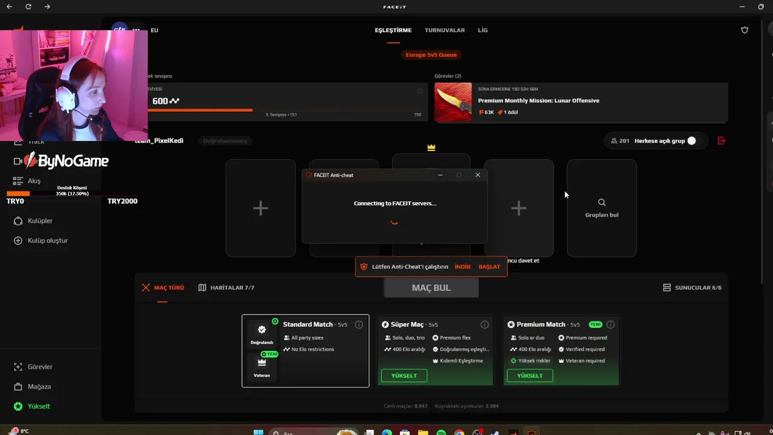Click Kulüp oluştur plus icon
The width and height of the screenshot is (773, 435).
pyautogui.click(x=18, y=240)
